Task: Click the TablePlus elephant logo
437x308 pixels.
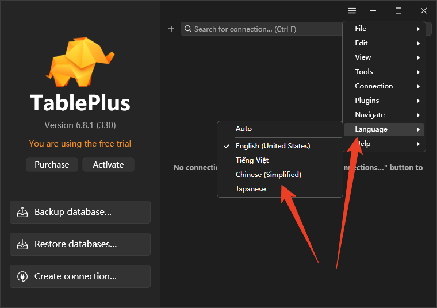Action: tap(80, 62)
